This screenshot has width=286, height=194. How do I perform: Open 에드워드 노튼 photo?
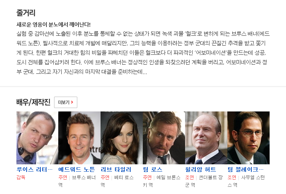(79, 138)
